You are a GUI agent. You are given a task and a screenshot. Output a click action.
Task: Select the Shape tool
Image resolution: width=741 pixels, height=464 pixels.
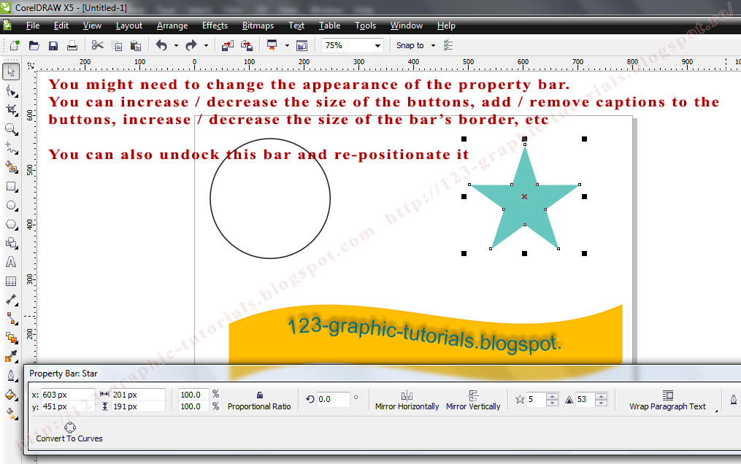(x=10, y=90)
